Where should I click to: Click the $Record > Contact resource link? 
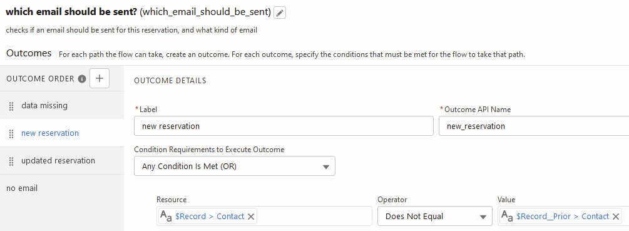pos(210,216)
